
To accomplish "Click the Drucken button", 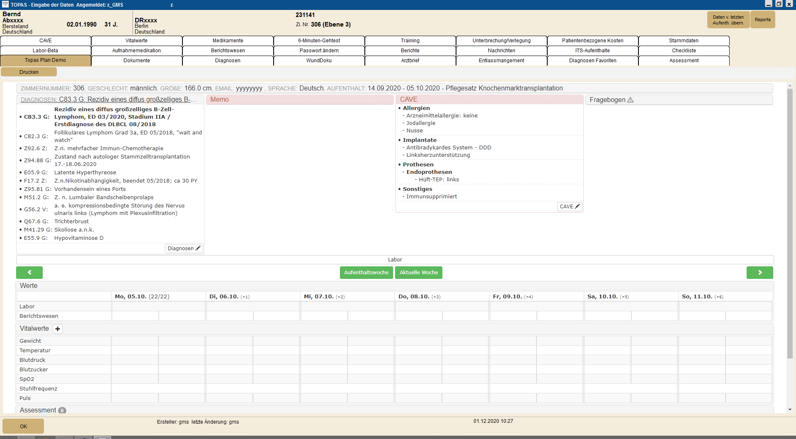I will (x=29, y=72).
